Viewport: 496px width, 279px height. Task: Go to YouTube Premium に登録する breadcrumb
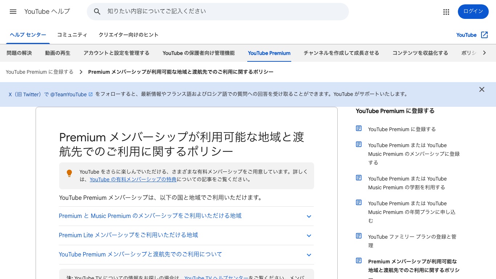pyautogui.click(x=40, y=72)
